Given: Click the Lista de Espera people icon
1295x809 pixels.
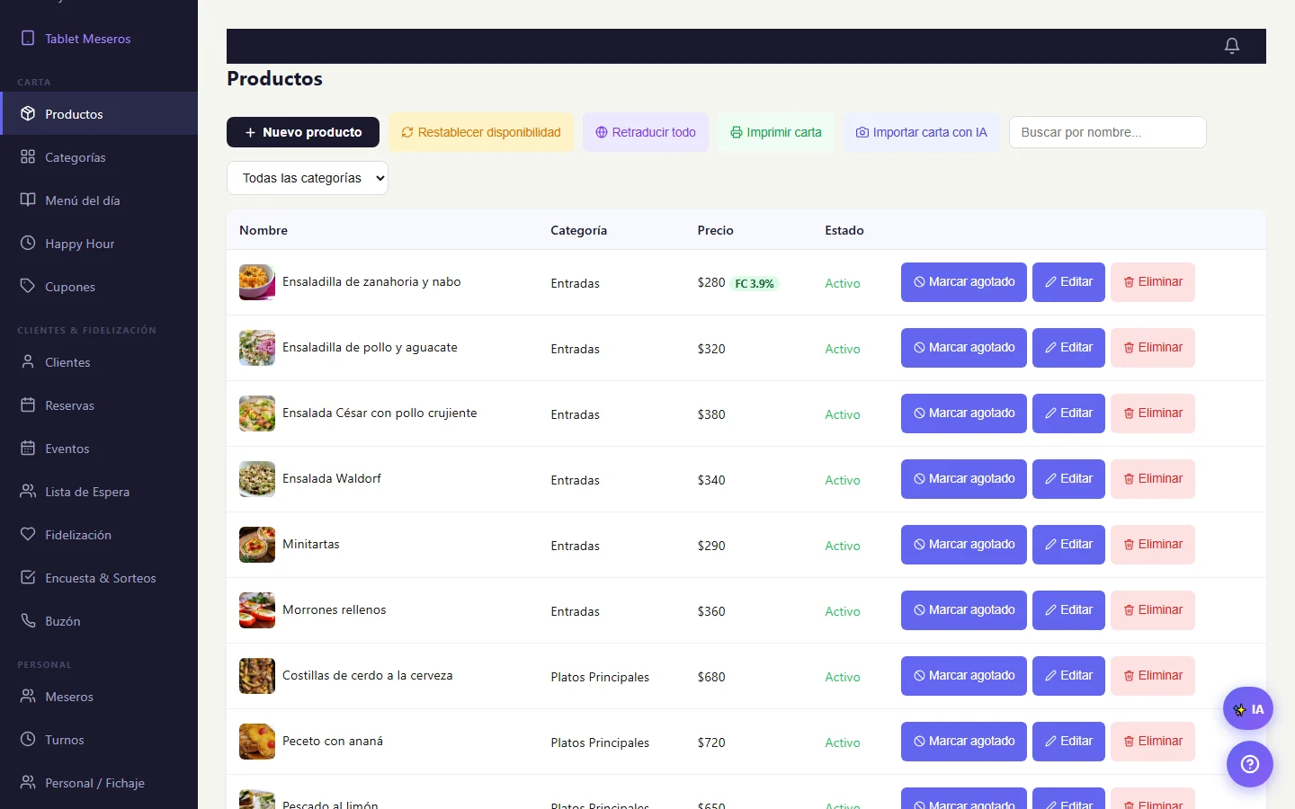Looking at the screenshot, I should tap(28, 491).
